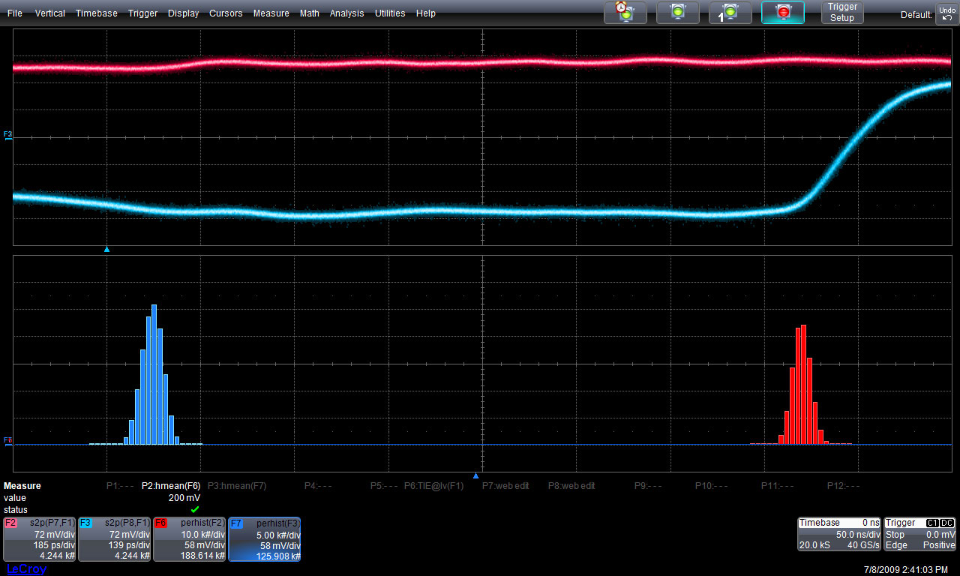Select measurement P12 slot
The height and width of the screenshot is (576, 960).
844,486
